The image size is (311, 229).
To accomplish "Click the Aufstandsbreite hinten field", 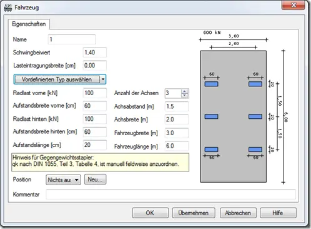I will (x=95, y=132).
